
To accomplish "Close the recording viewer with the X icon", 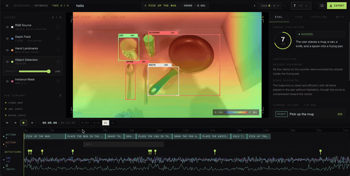I will (7, 5).
